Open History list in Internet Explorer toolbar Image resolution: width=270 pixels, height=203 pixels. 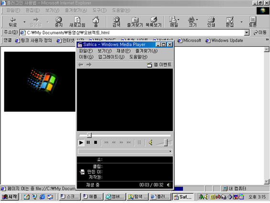click(154, 22)
